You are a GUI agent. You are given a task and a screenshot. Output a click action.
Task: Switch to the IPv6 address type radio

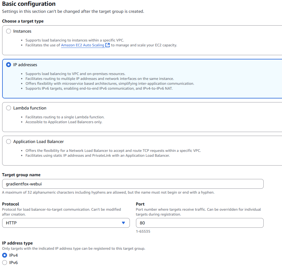click(5, 263)
